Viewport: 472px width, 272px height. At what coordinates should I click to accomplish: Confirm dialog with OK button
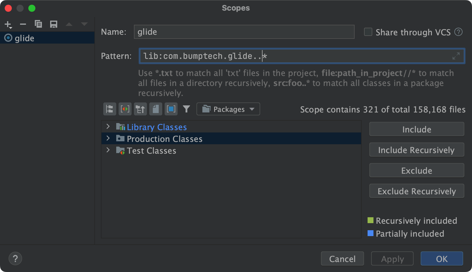442,259
